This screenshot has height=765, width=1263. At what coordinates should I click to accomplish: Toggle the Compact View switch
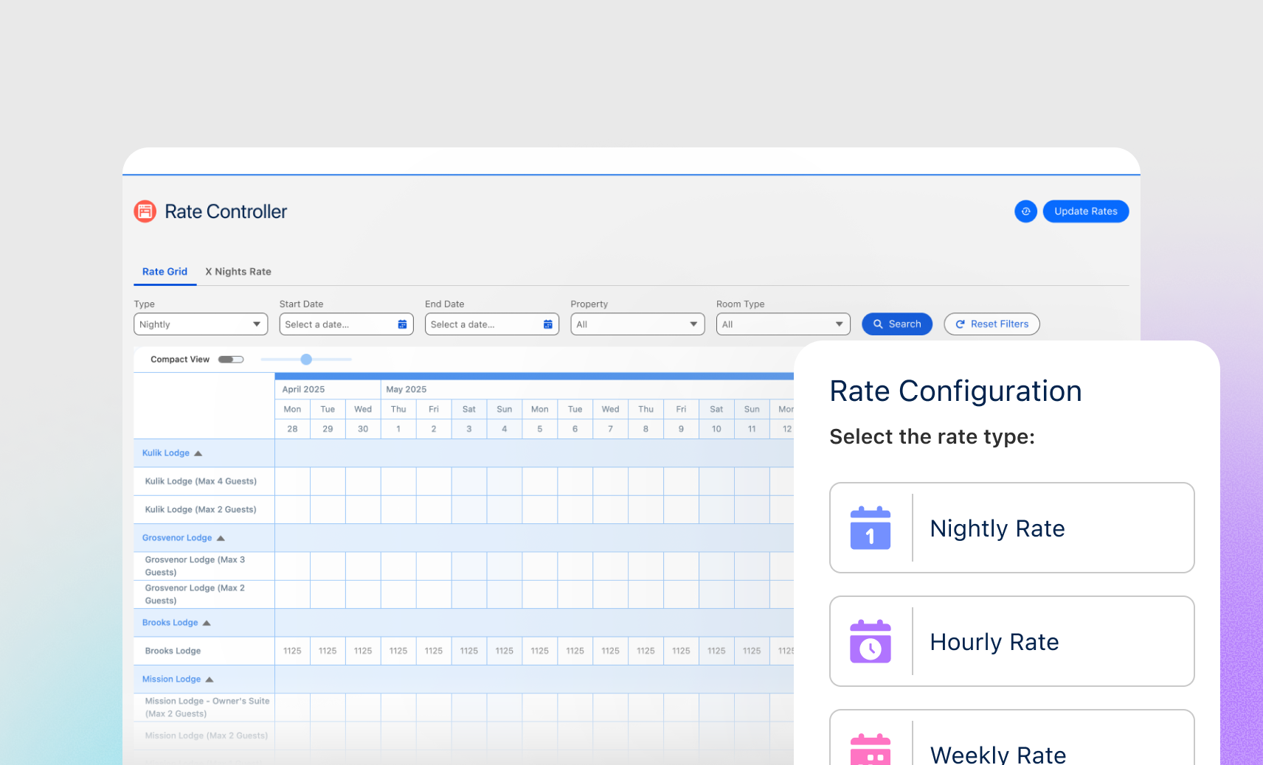click(231, 360)
